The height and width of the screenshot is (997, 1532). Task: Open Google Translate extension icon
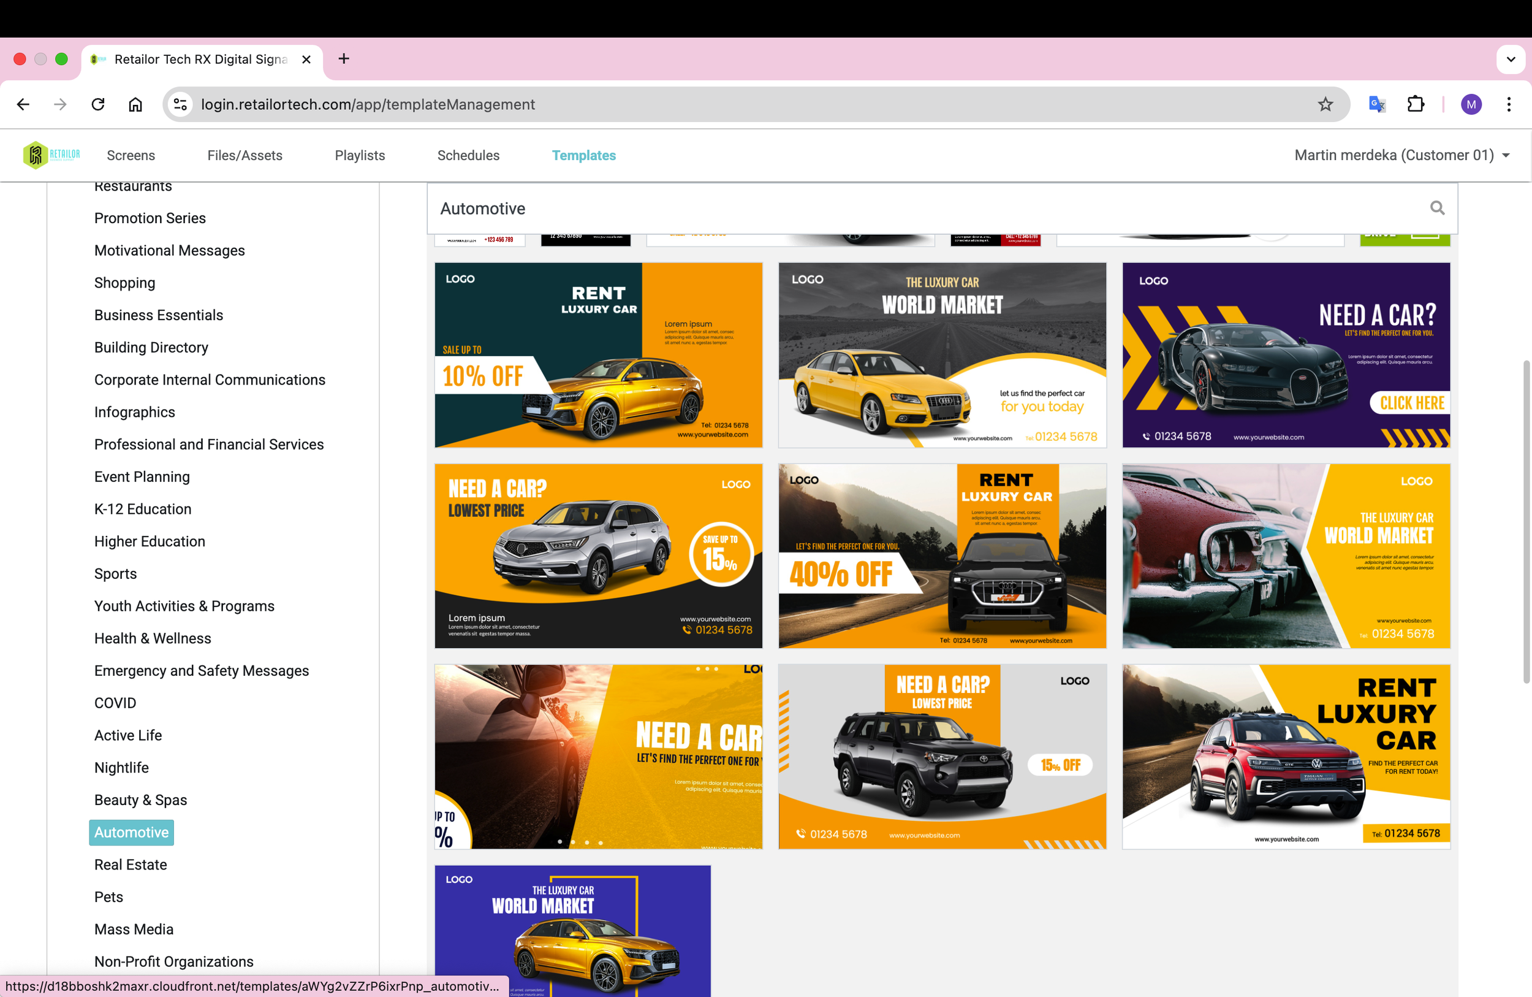(x=1376, y=104)
